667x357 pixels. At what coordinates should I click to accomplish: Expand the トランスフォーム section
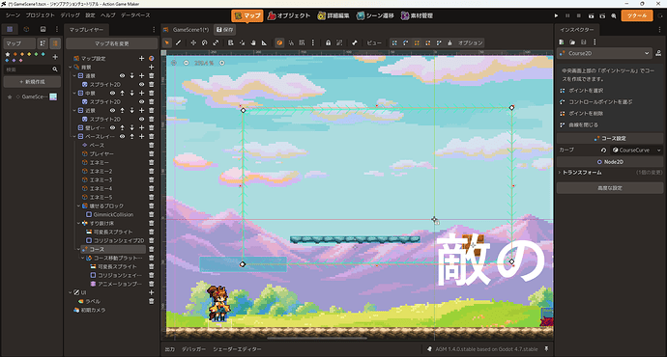click(x=610, y=173)
